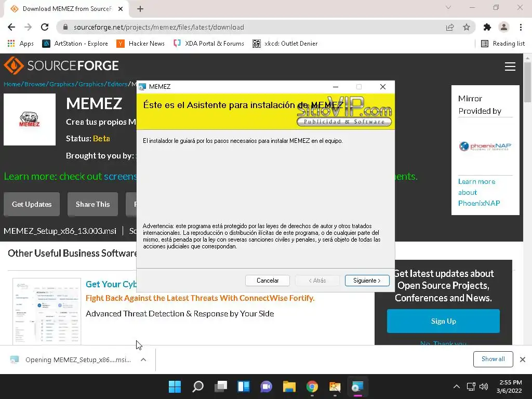Open a new browser tab
Image resolution: width=532 pixels, height=399 pixels.
click(x=140, y=9)
